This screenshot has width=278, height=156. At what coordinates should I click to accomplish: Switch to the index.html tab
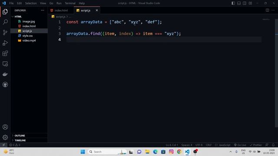[61, 10]
